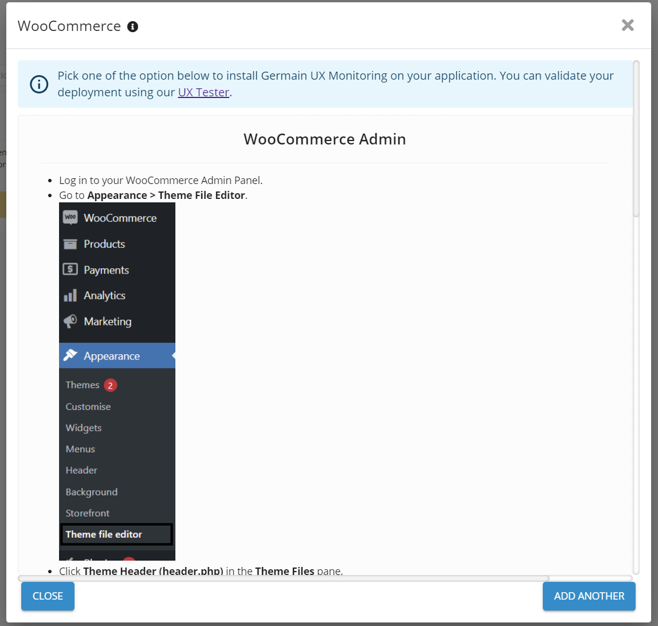The width and height of the screenshot is (658, 626).
Task: Open the Menus submenu entry
Action: pos(80,449)
